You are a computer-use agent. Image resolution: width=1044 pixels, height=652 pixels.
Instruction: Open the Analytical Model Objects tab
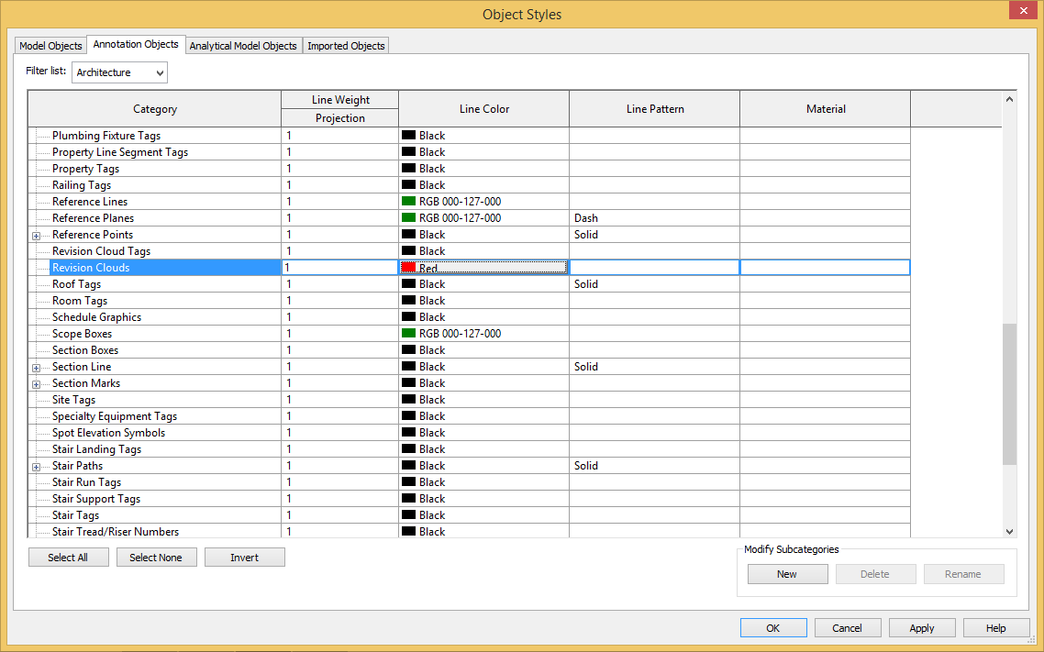pos(243,46)
